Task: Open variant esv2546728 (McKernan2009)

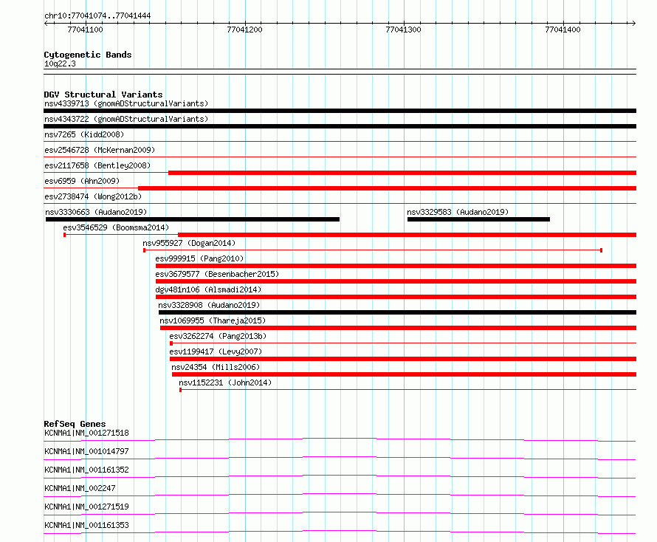Action: [100, 150]
